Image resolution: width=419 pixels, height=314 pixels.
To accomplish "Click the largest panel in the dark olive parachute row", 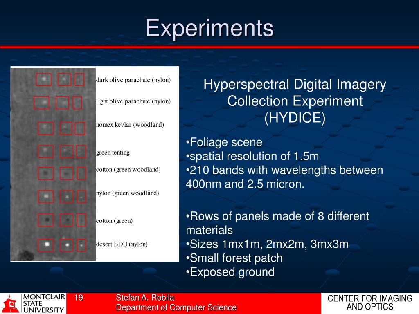I will (x=43, y=79).
